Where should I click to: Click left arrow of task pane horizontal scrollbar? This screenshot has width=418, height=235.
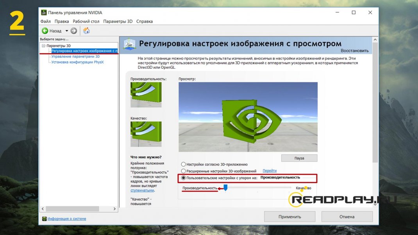pos(43,209)
